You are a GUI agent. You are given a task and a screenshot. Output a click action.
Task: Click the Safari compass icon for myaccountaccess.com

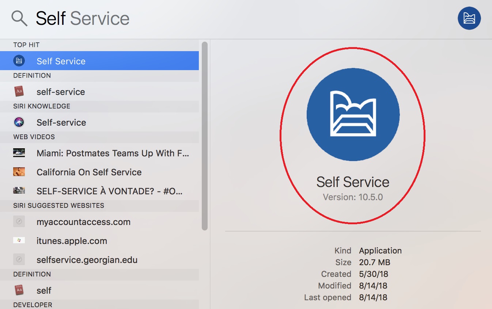[19, 221]
